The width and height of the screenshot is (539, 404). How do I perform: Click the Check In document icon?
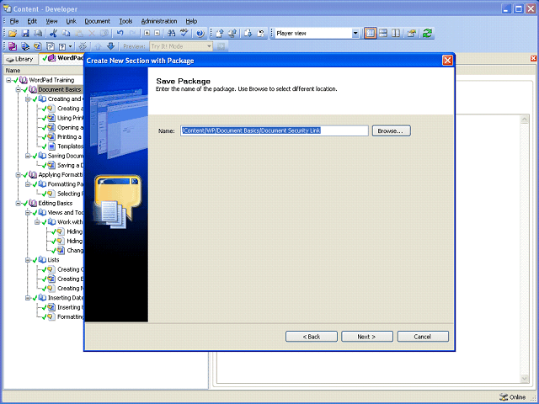point(220,34)
